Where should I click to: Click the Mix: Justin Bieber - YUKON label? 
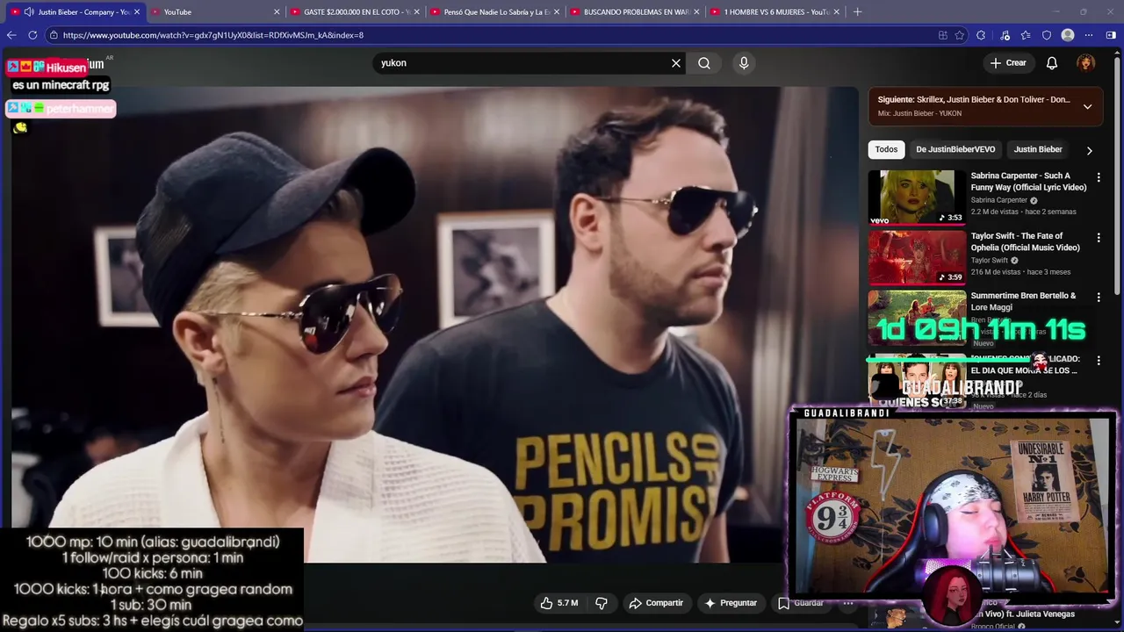coord(919,113)
